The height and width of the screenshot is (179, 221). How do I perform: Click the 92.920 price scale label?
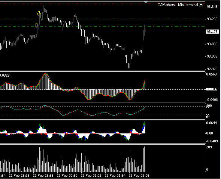coord(212,69)
